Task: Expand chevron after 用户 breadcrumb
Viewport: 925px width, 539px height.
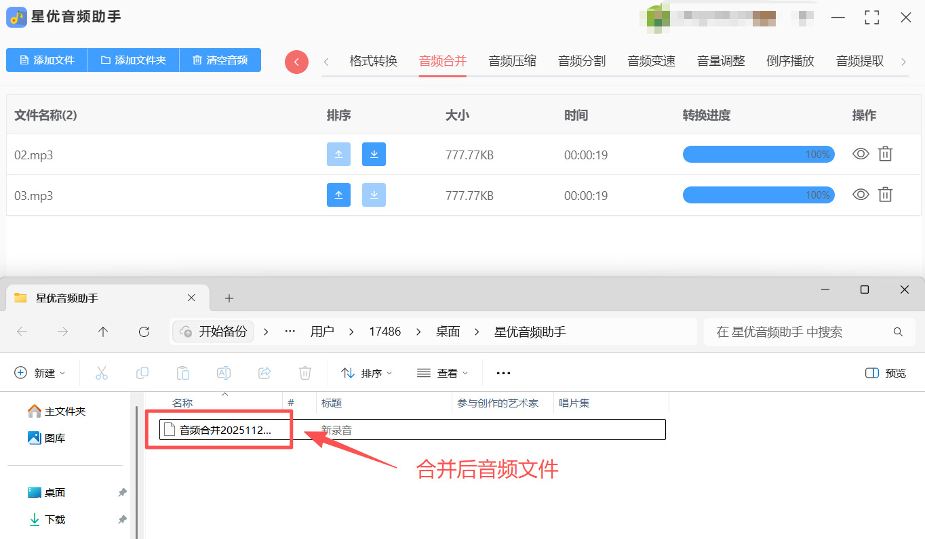Action: coord(351,332)
